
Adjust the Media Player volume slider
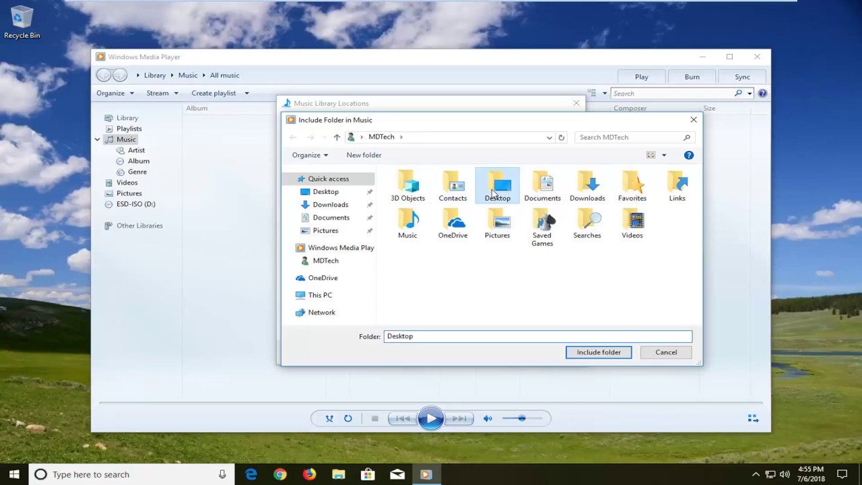pos(522,418)
